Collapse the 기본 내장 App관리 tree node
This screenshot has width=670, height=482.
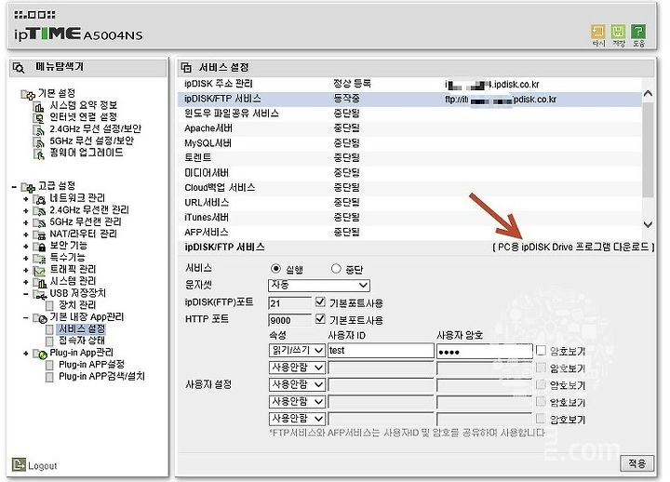pos(26,318)
